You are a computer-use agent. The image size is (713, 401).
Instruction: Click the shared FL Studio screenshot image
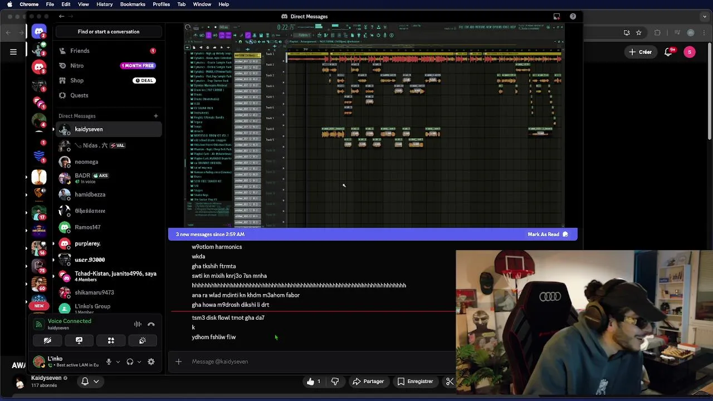[375, 125]
